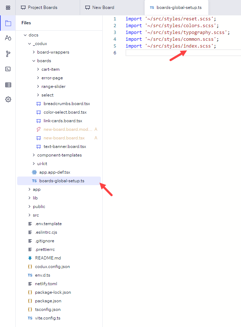Screen dimensions: 241x327
Task: Click the sass icon of new-board.board.mod file
Action: click(x=39, y=129)
